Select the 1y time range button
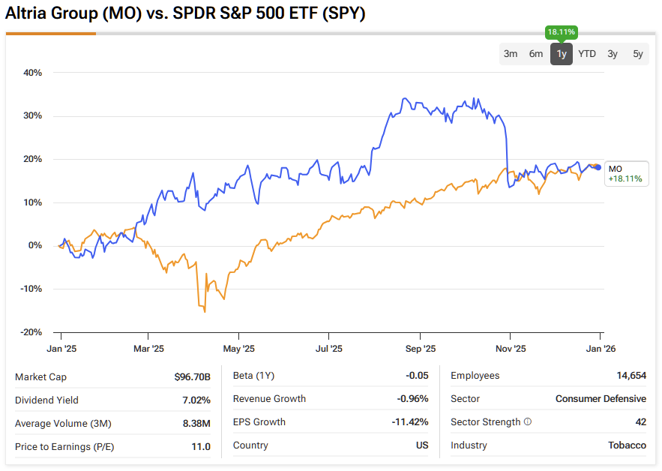 (562, 54)
